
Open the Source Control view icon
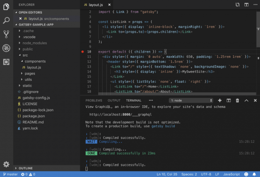(6, 34)
